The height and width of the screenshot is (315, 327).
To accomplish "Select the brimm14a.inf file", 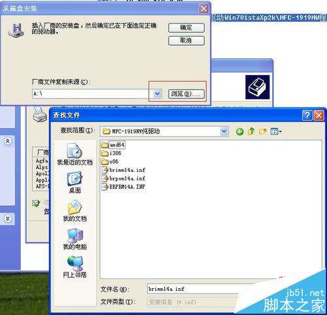I will [124, 170].
